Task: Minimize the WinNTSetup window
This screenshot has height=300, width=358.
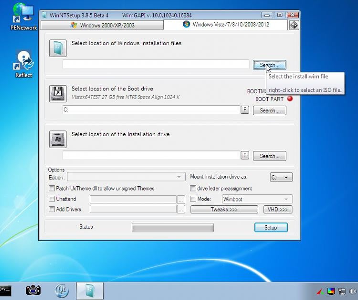Action: coord(267,15)
